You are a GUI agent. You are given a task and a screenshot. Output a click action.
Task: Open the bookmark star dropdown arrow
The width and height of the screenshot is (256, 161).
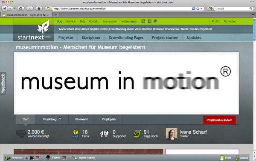point(201,9)
